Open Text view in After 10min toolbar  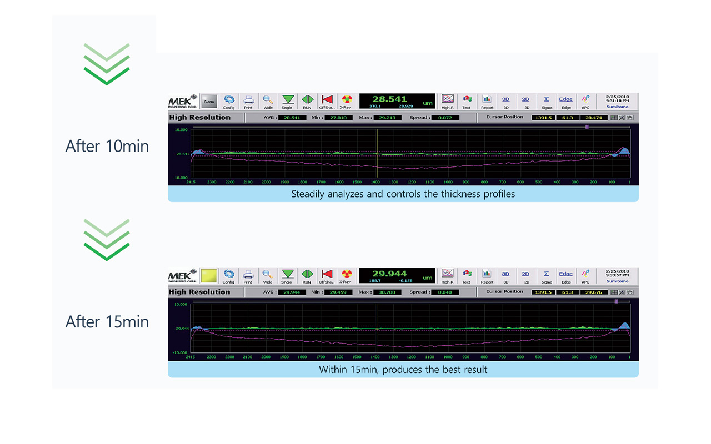(467, 101)
